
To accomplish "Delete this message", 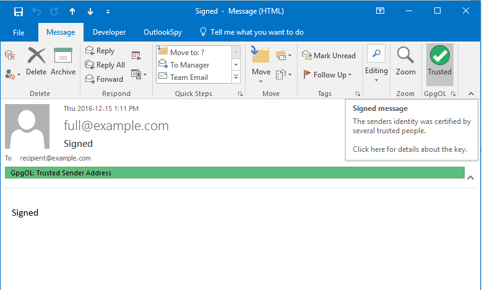I will pos(37,62).
